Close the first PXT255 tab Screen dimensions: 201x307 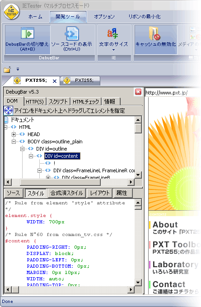[55, 81]
